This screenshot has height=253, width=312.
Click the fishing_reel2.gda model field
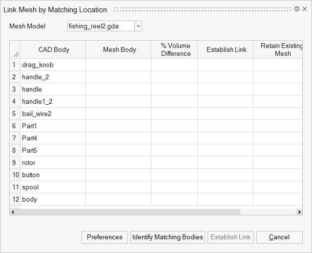tap(100, 26)
